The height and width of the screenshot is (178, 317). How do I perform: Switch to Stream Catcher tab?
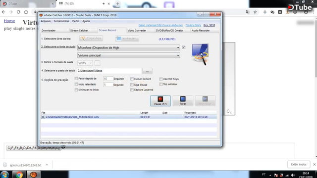click(83, 31)
